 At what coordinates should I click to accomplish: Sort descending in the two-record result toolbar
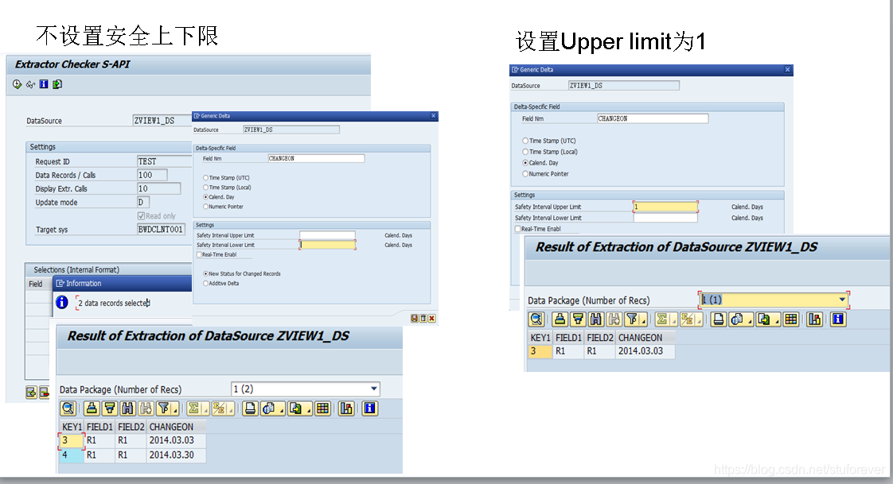tap(110, 408)
